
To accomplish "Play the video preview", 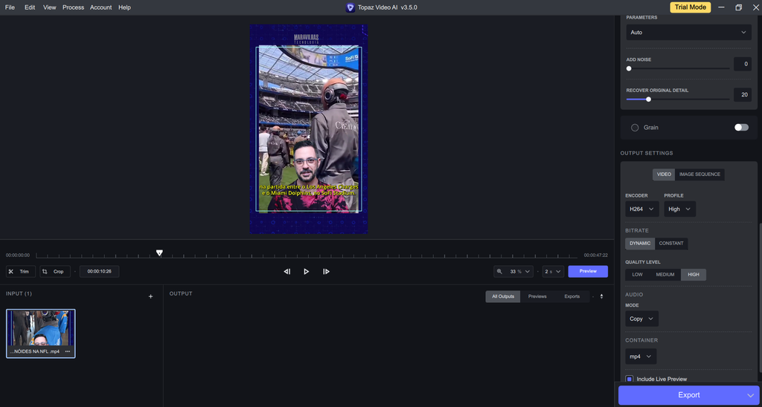I will click(306, 272).
